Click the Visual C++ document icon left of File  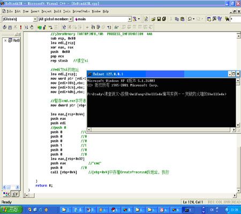4,11
